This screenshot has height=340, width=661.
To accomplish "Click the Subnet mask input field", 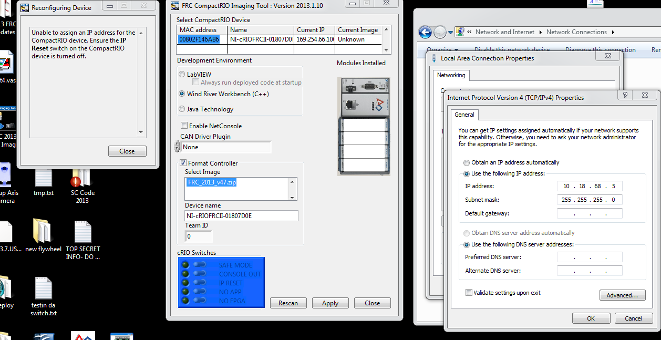I will tap(590, 200).
